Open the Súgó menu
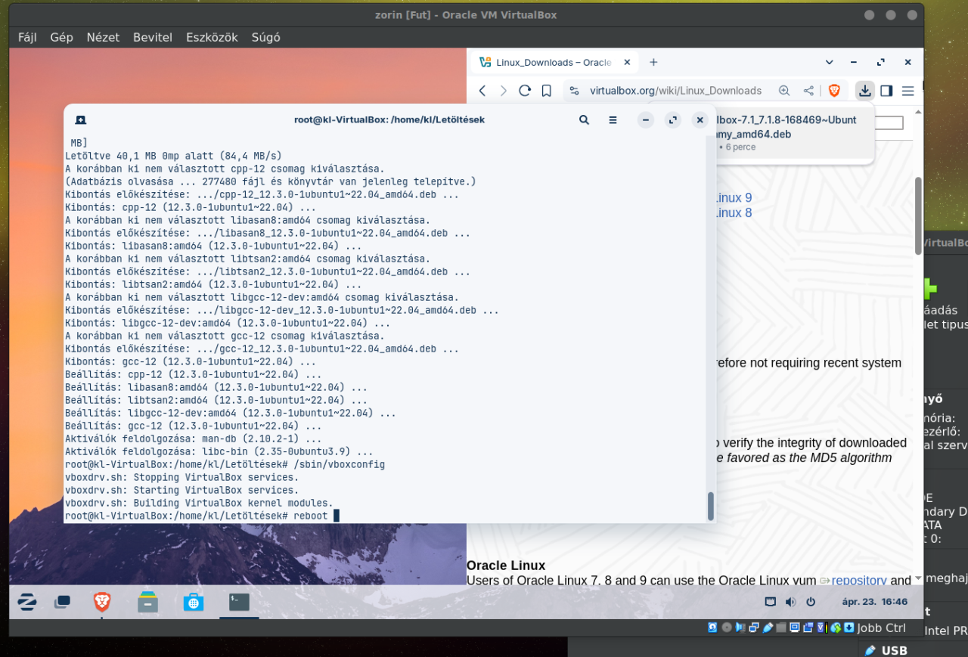This screenshot has height=657, width=968. pyautogui.click(x=265, y=37)
